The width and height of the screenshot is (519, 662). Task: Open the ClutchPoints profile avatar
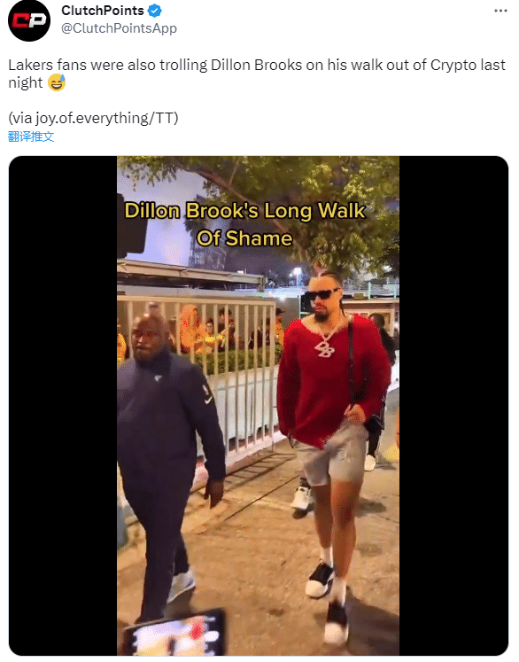[x=29, y=20]
